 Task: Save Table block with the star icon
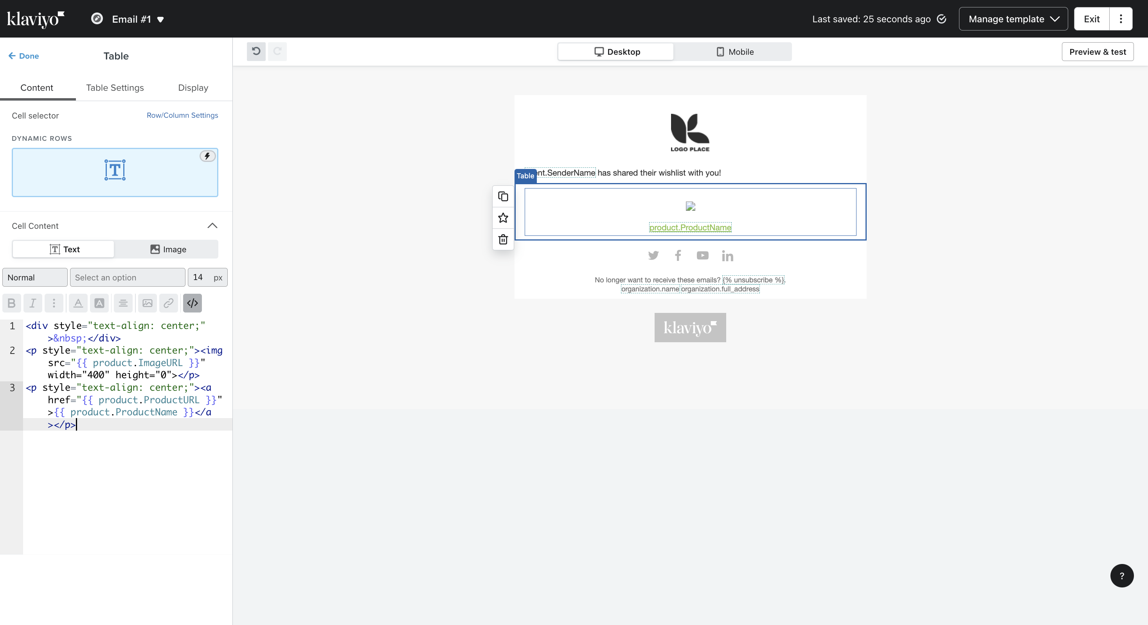click(503, 218)
